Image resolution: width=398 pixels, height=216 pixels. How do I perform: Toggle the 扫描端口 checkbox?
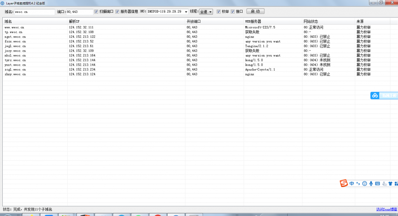pos(96,12)
